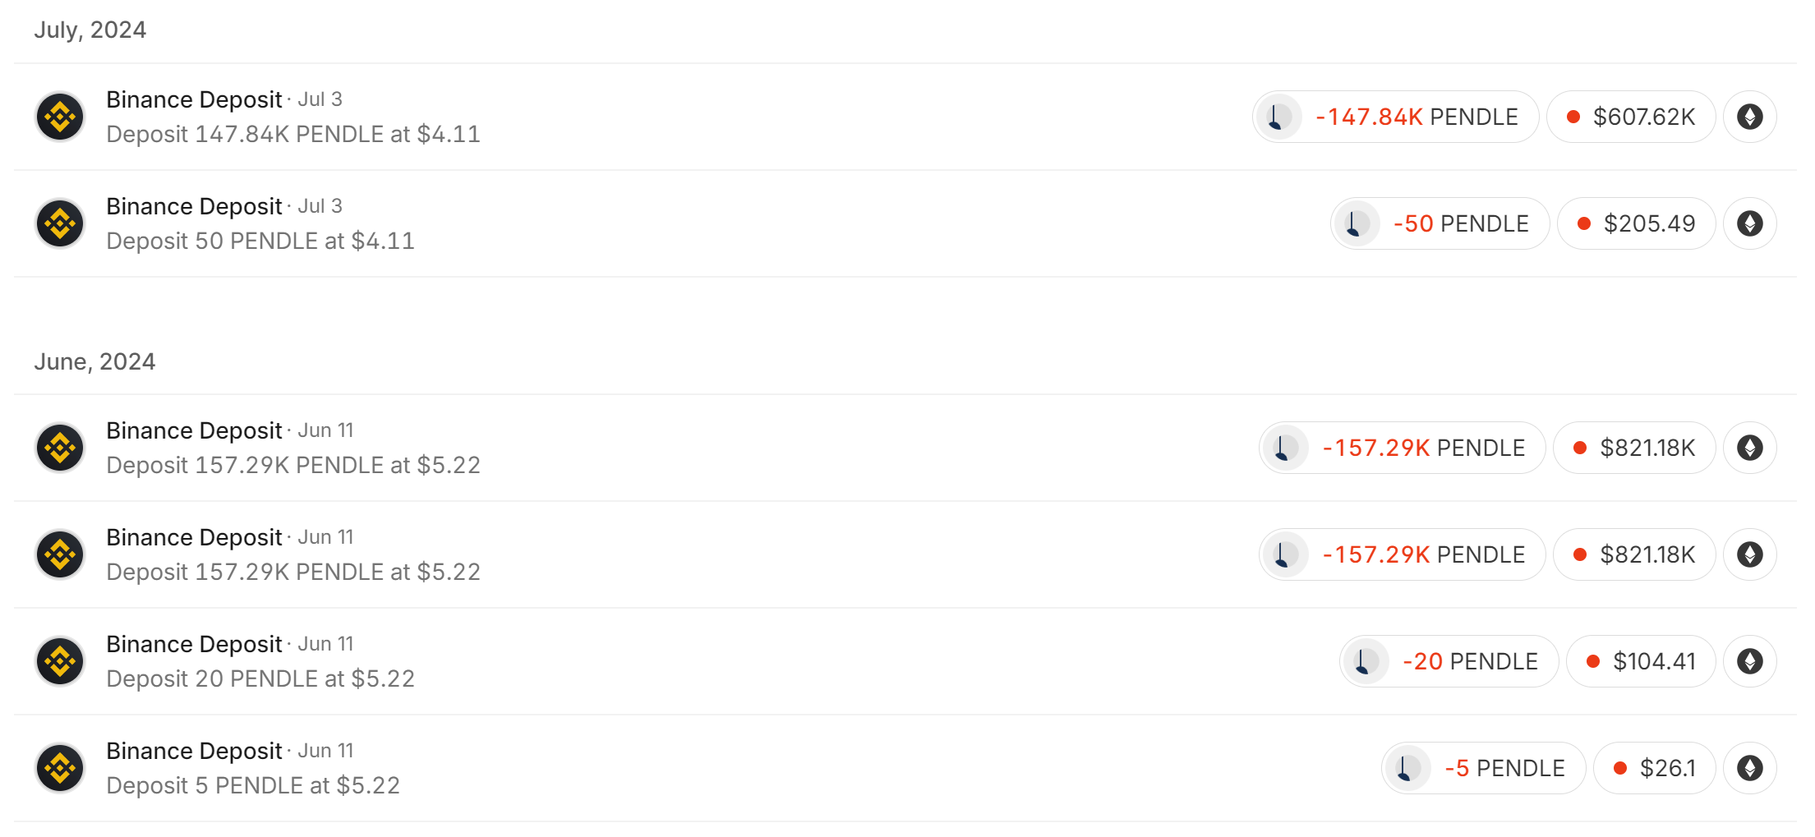This screenshot has width=1815, height=837.
Task: Click Ethereum chain icon next to $26.1
Action: 1749,768
